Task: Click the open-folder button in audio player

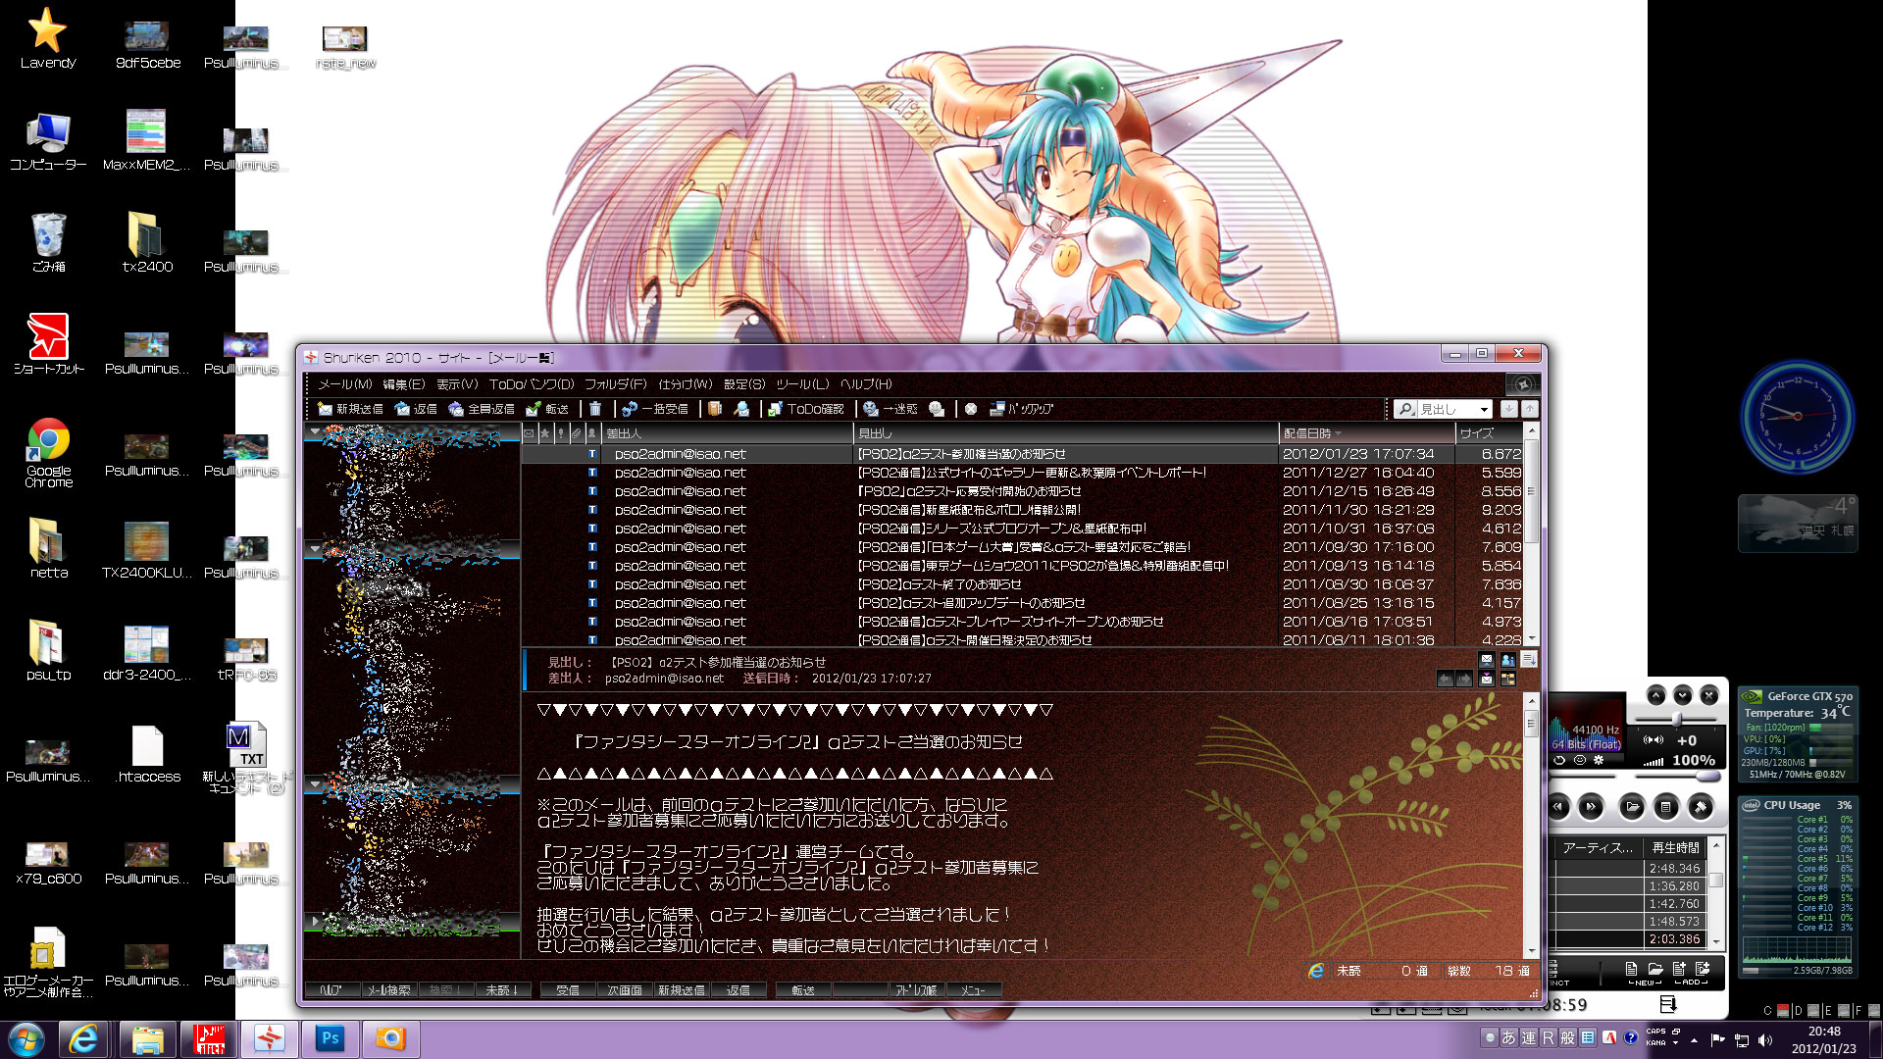Action: [1632, 807]
